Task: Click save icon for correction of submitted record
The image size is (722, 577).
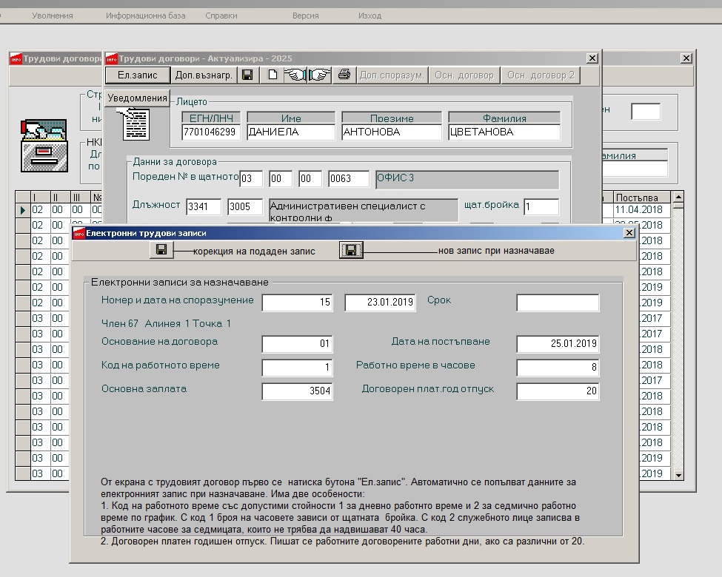Action: (161, 250)
